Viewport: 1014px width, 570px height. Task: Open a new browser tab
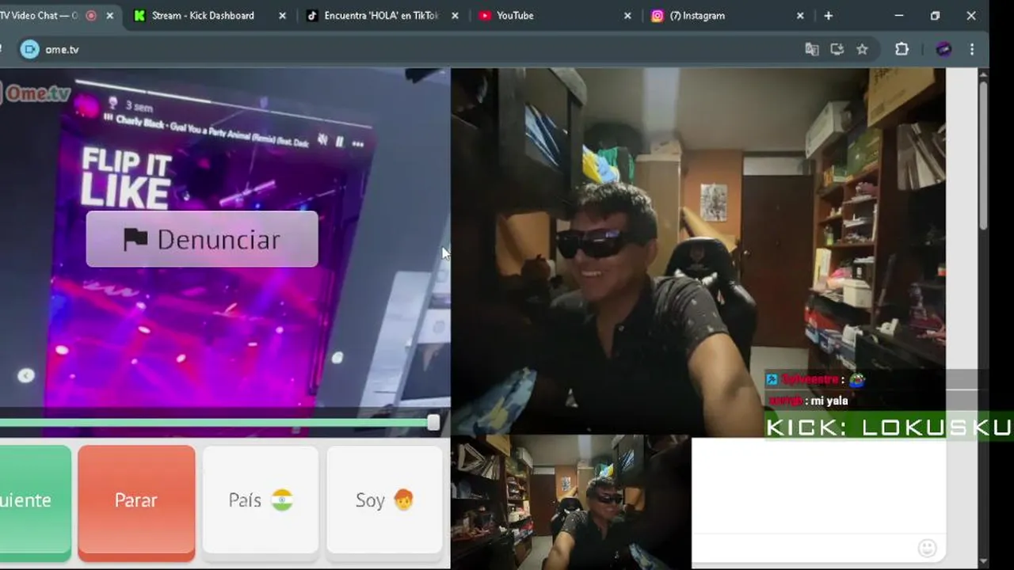(828, 16)
